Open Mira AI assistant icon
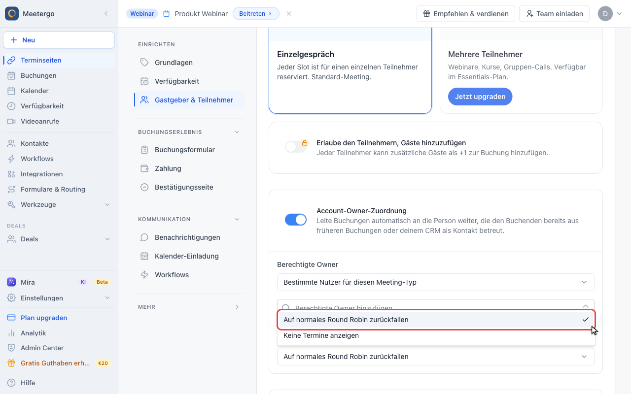 [x=11, y=282]
